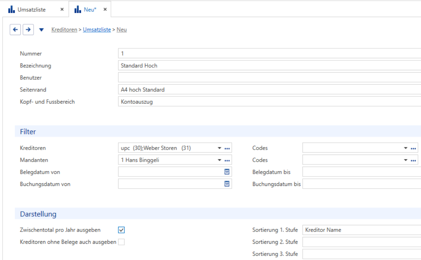Viewport: 421px width, 260px height.
Task: Close the Umsatzliste tab
Action: (62, 9)
